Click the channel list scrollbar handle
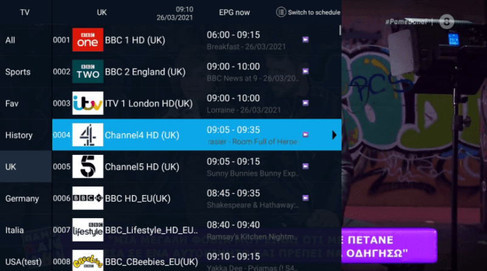Viewport: 487px width, 271px height. point(340,30)
